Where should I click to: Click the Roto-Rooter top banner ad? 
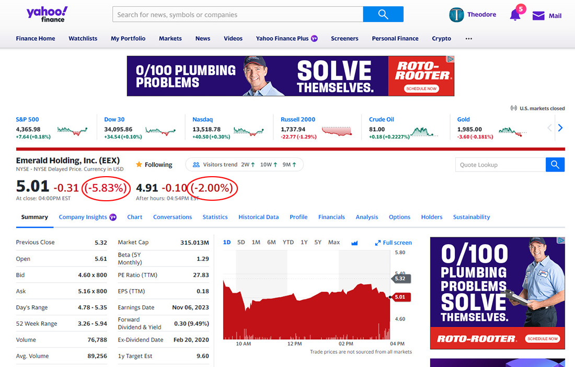(291, 76)
